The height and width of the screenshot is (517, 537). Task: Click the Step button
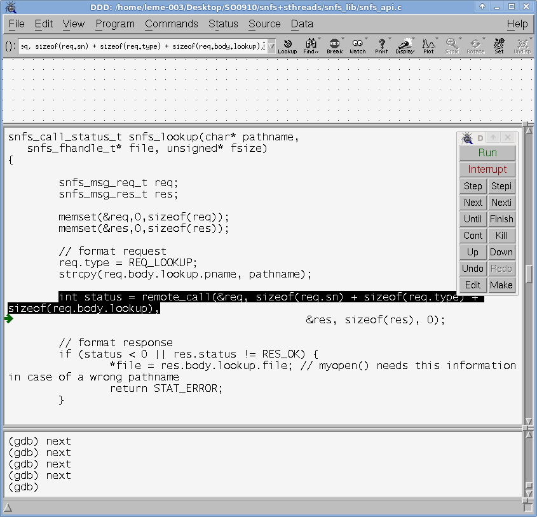click(x=473, y=186)
